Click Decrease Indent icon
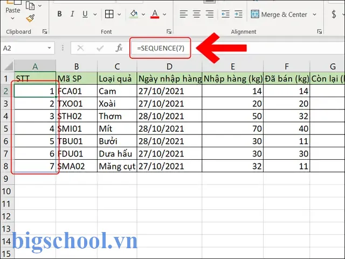Viewport: 345px width, 259px height. [x=225, y=14]
